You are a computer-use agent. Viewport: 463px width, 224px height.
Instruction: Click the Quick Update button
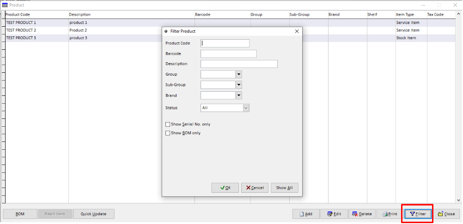click(x=94, y=214)
